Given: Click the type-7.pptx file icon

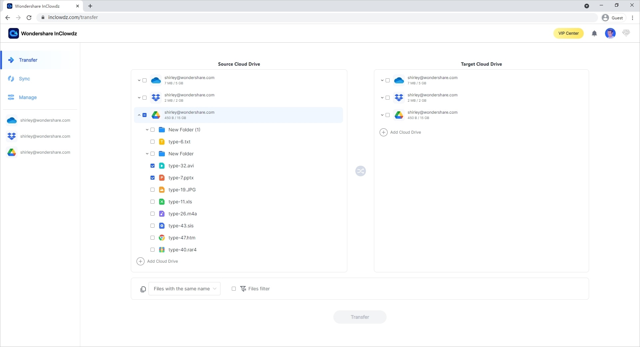Looking at the screenshot, I should click(162, 178).
